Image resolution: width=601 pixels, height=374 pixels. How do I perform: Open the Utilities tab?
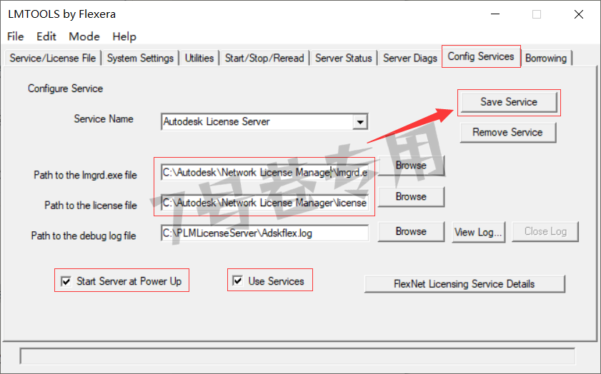[199, 58]
